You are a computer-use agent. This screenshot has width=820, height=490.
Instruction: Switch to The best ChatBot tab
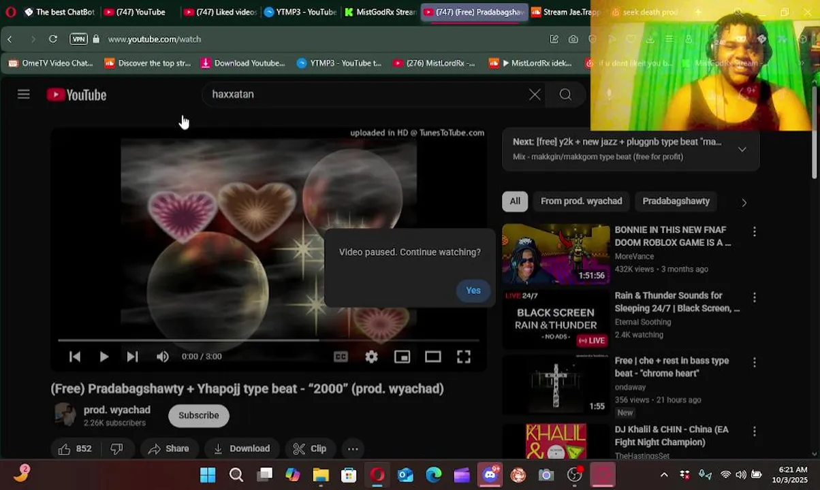pos(59,12)
